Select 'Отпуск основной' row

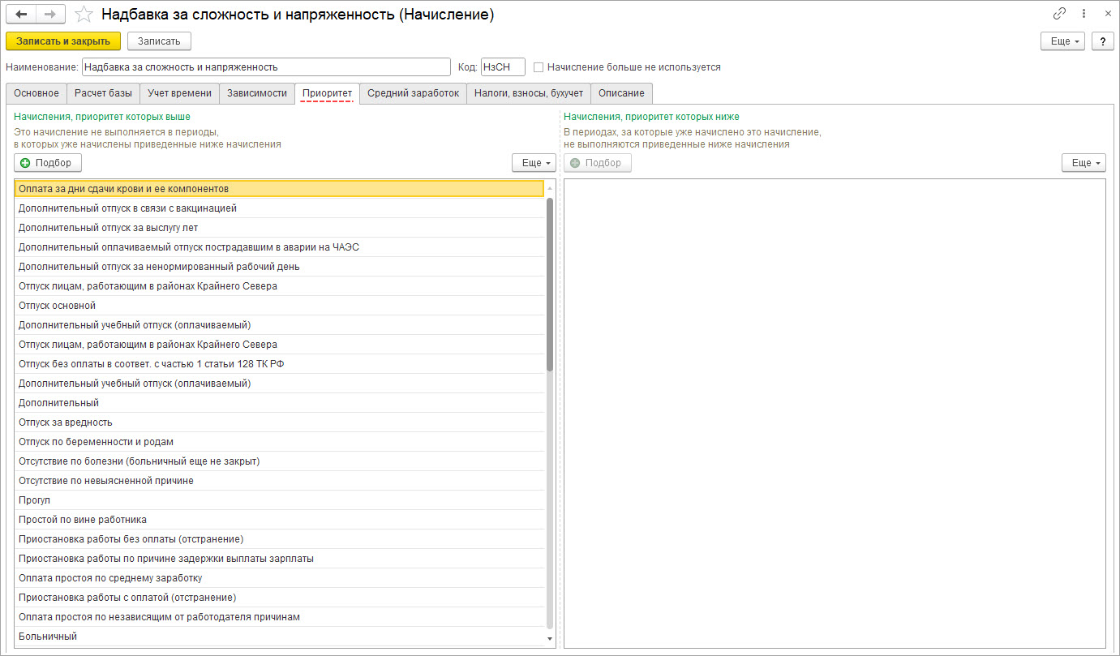(279, 306)
